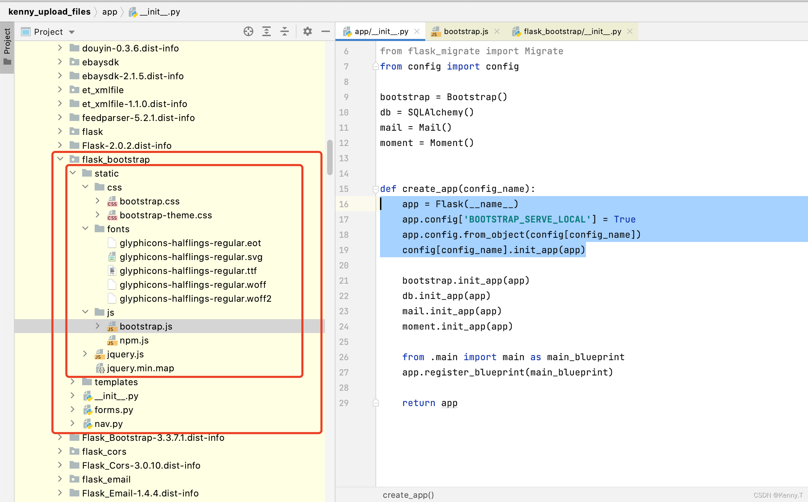Close the bootstrap.js editor tab

click(497, 32)
